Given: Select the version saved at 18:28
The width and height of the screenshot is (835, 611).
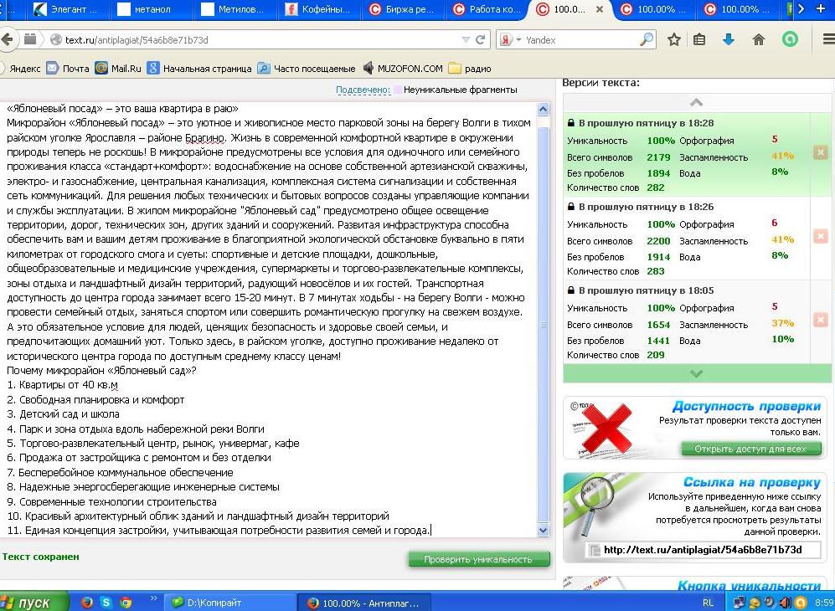Looking at the screenshot, I should (x=687, y=154).
